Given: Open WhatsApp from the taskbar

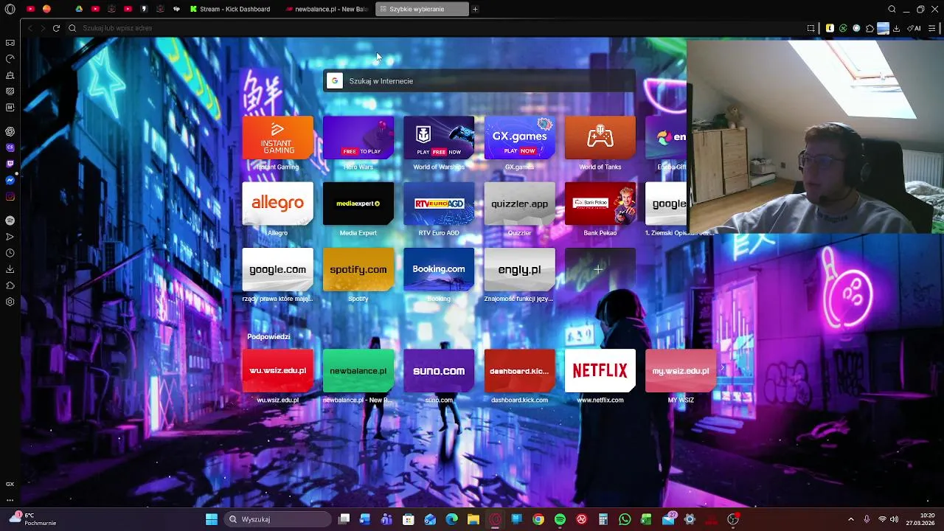Looking at the screenshot, I should click(625, 519).
